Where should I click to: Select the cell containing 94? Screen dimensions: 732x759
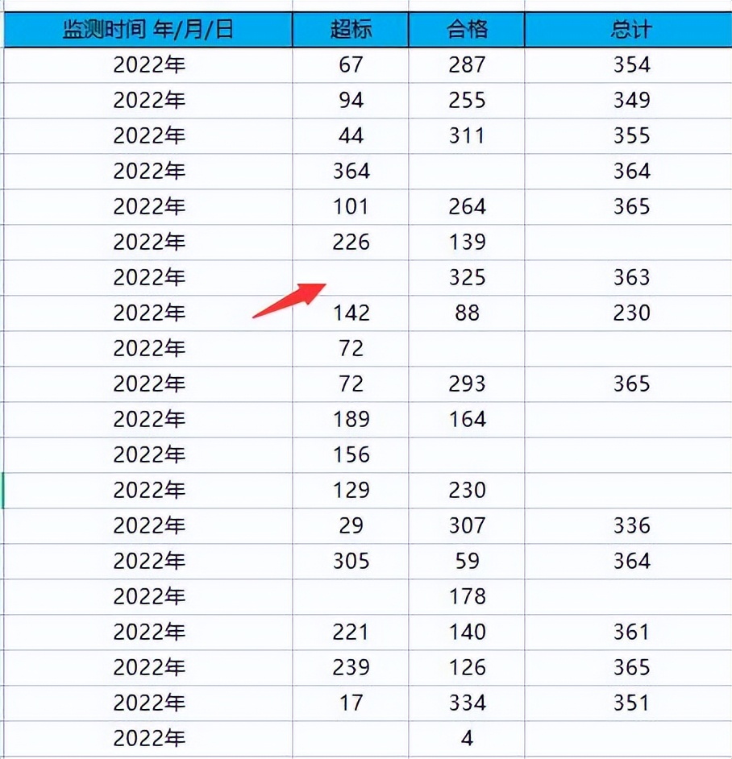coord(351,101)
